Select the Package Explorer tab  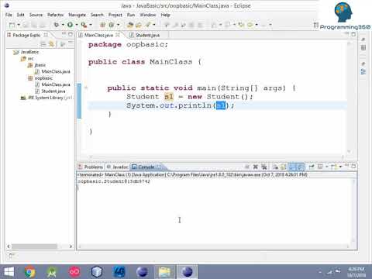pyautogui.click(x=26, y=35)
